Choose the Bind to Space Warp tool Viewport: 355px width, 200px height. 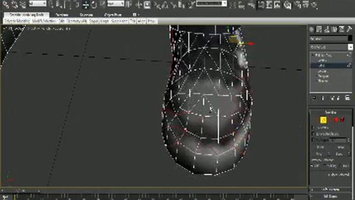pos(23,4)
